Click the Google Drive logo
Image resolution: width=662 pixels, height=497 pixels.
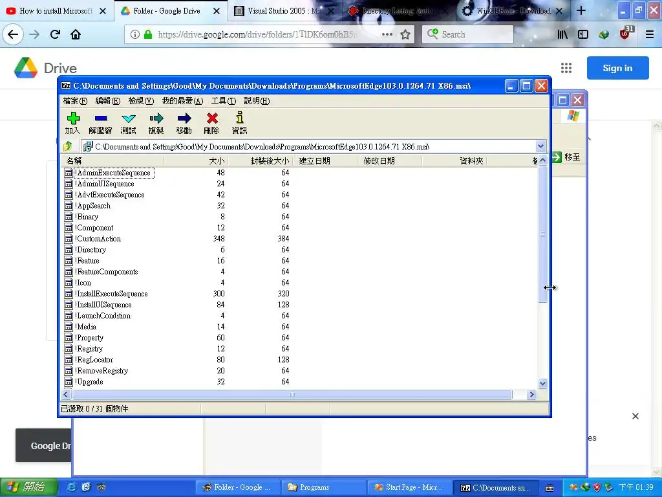click(26, 68)
